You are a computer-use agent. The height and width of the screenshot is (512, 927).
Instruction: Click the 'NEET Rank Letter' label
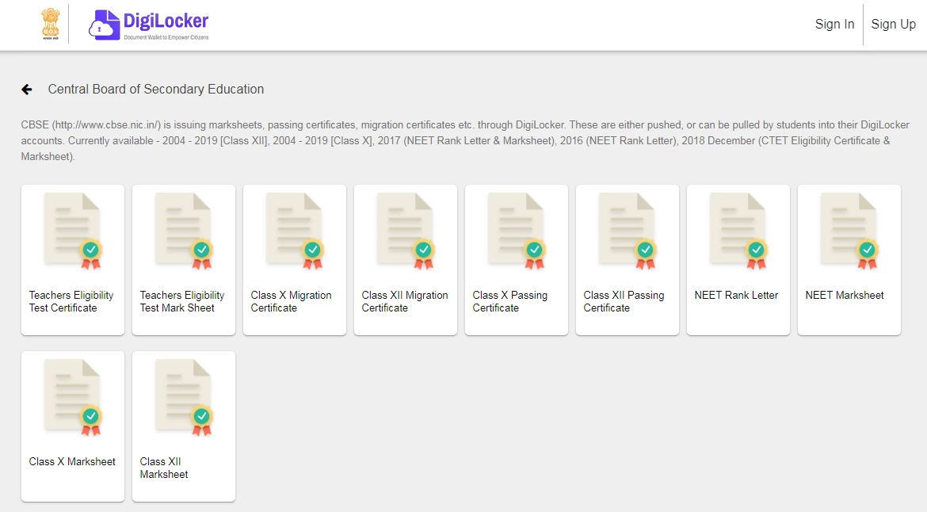736,295
